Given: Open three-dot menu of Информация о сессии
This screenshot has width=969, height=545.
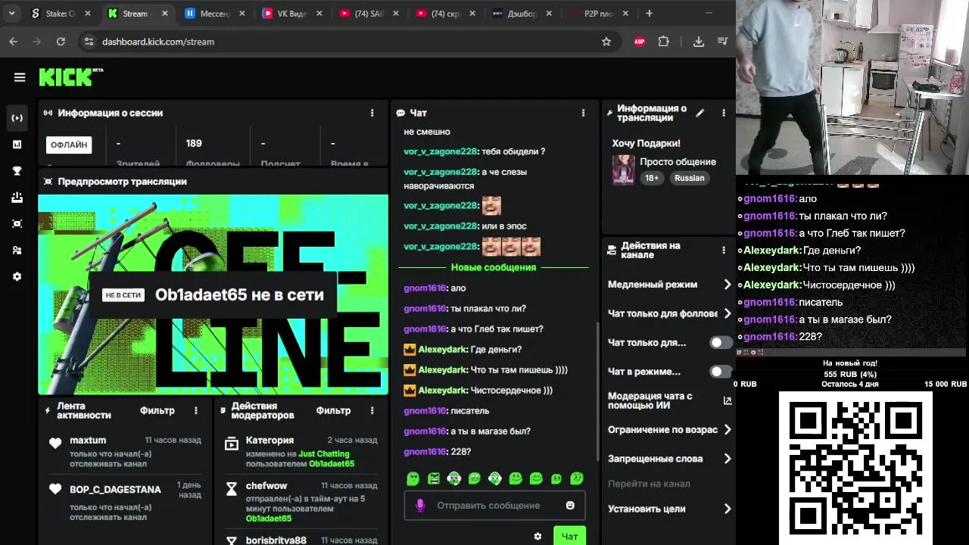Looking at the screenshot, I should 372,113.
